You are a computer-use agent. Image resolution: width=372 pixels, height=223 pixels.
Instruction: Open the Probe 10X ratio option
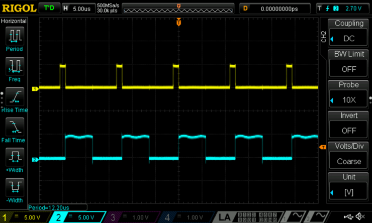tap(348, 94)
